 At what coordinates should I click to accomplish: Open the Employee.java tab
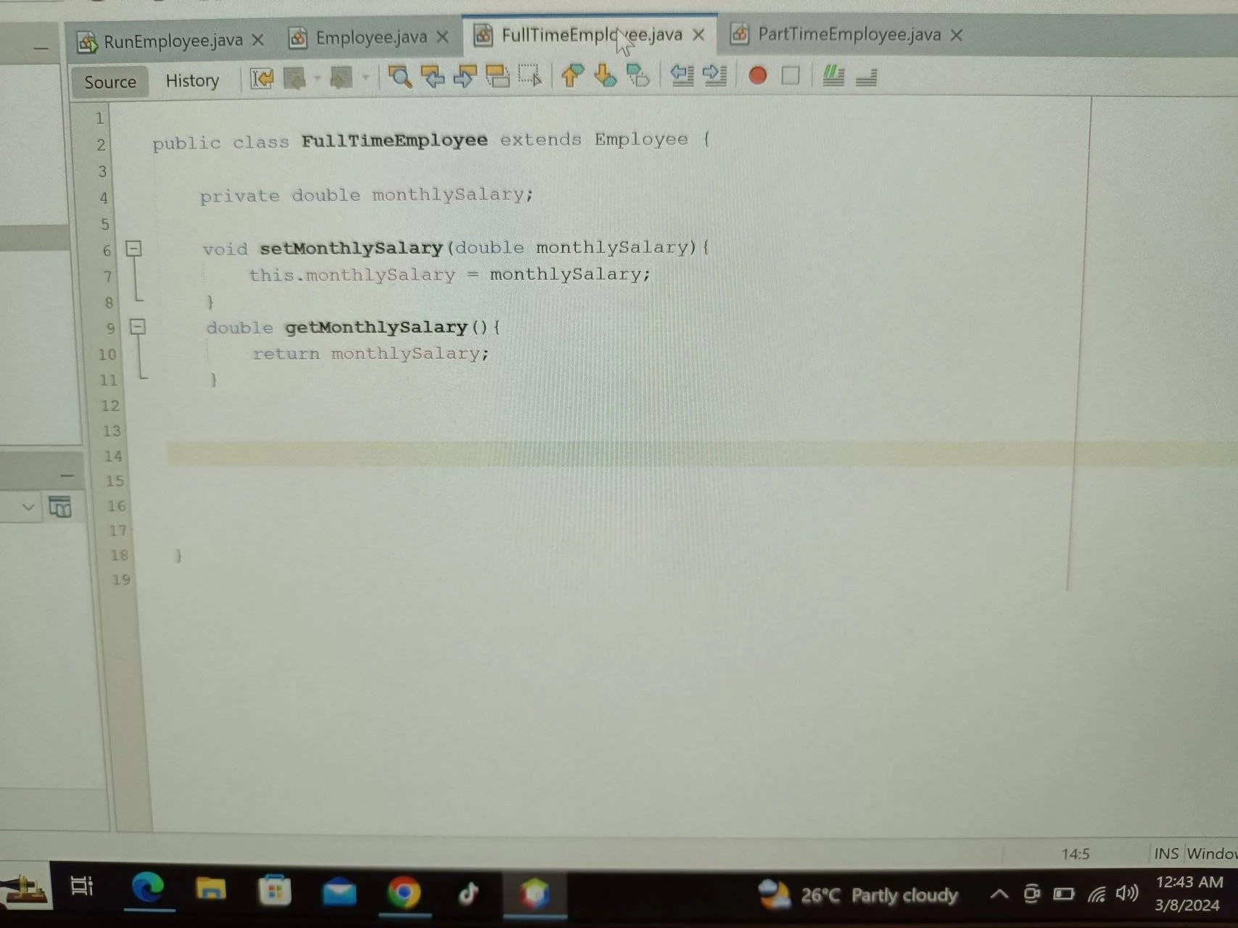[371, 38]
